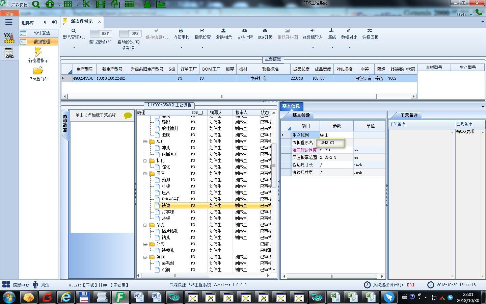The height and width of the screenshot is (304, 486).
Task: Select the 4W002435A0 production row
Action: [239, 78]
